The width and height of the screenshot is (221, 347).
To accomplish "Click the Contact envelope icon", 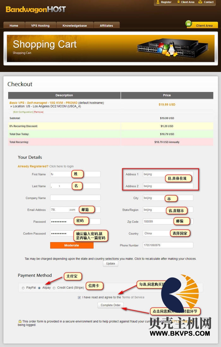I will click(x=200, y=2).
